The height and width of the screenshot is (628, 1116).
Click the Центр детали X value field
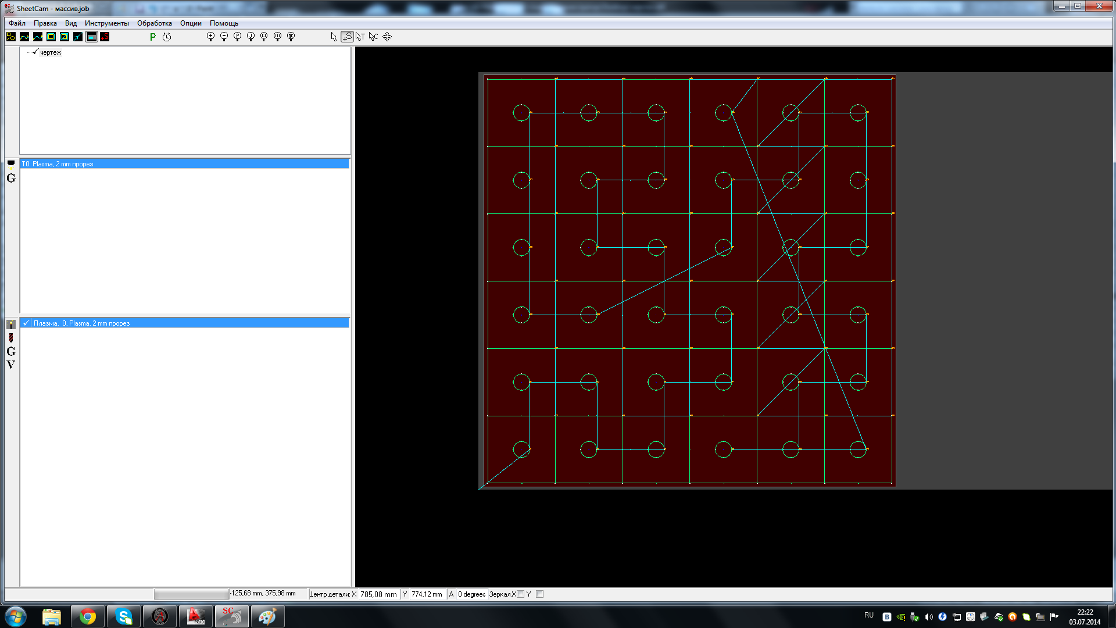[378, 594]
